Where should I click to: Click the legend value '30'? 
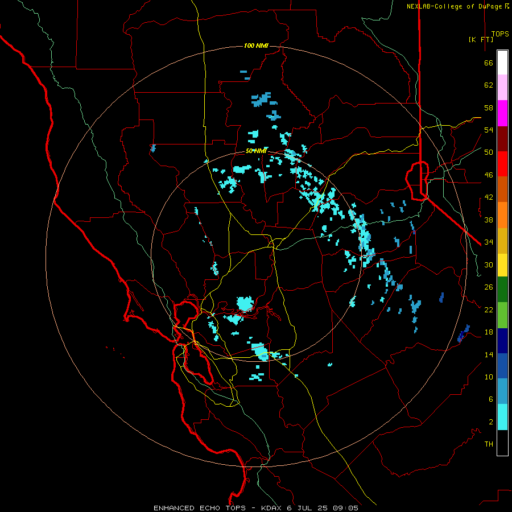point(489,265)
